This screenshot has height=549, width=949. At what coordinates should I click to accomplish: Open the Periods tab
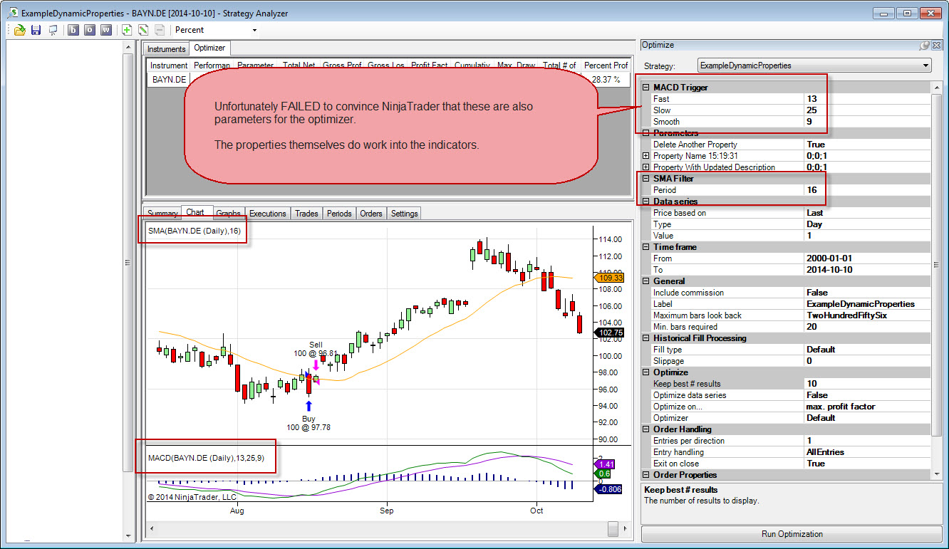pyautogui.click(x=339, y=214)
